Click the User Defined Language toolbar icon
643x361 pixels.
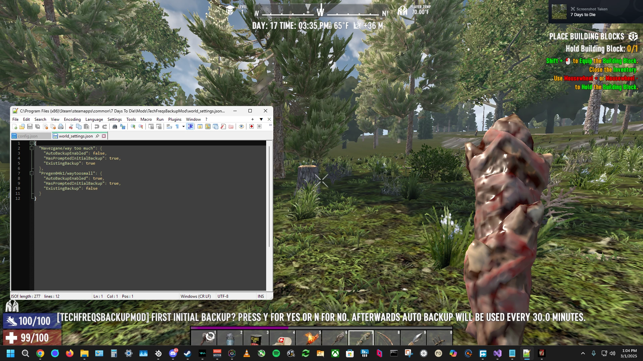coord(200,126)
